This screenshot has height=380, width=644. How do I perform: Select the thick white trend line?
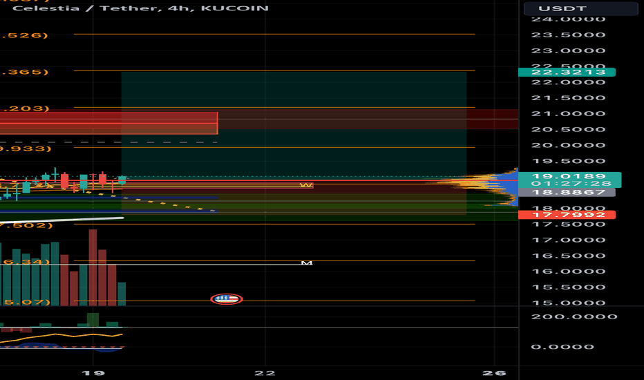(61, 220)
